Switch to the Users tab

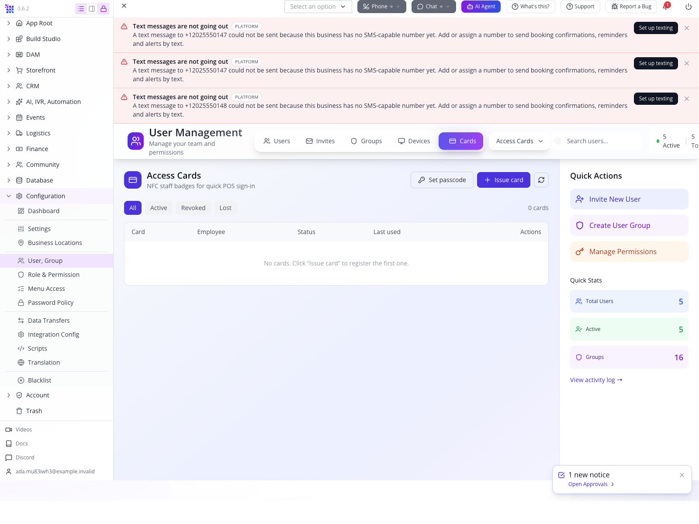click(277, 141)
